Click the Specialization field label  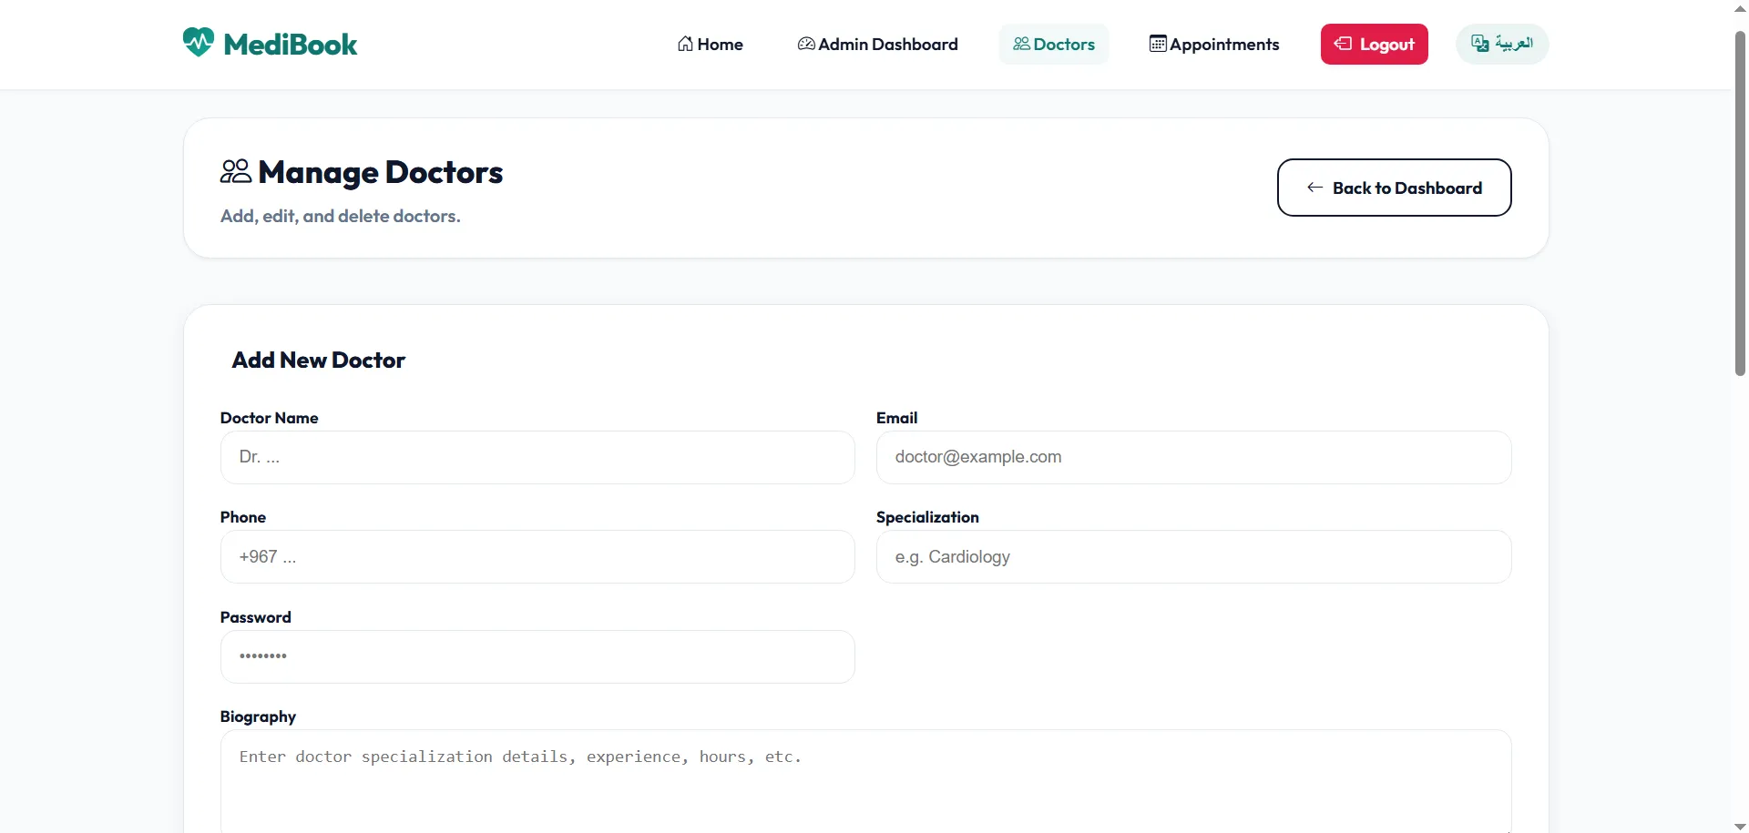[x=928, y=517]
